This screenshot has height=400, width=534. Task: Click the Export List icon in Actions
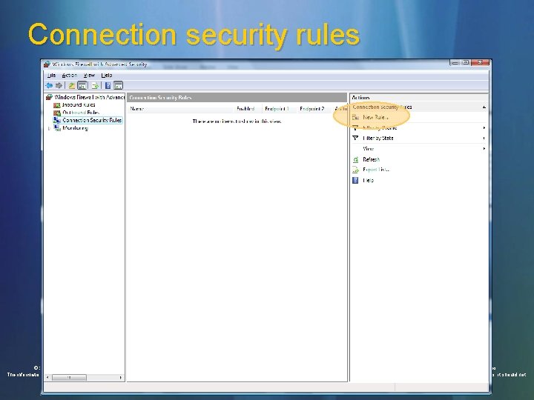(355, 170)
